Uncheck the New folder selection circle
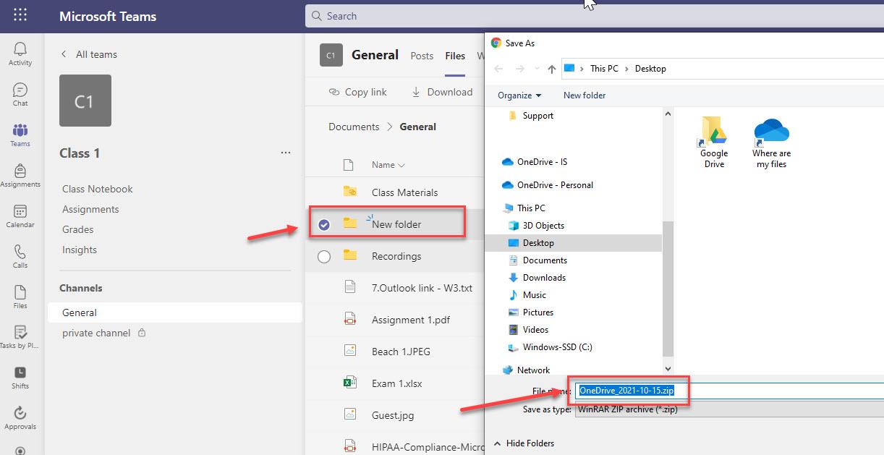 (x=324, y=224)
